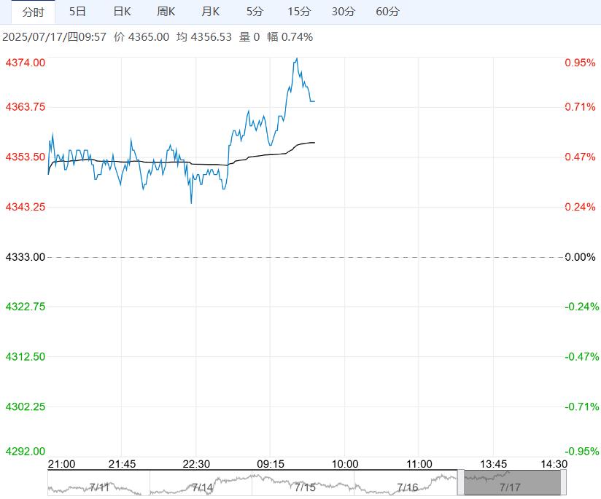Select the 分时 tab

click(x=33, y=12)
